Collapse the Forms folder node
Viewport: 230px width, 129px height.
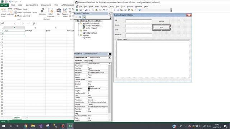click(78, 30)
